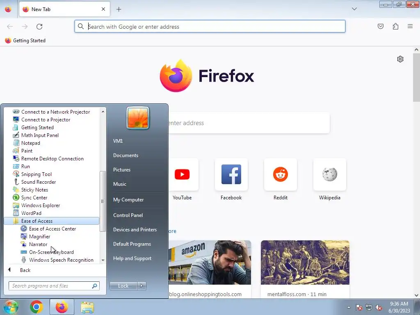The height and width of the screenshot is (315, 420).
Task: Open the Amazon story card image
Action: tap(210, 262)
